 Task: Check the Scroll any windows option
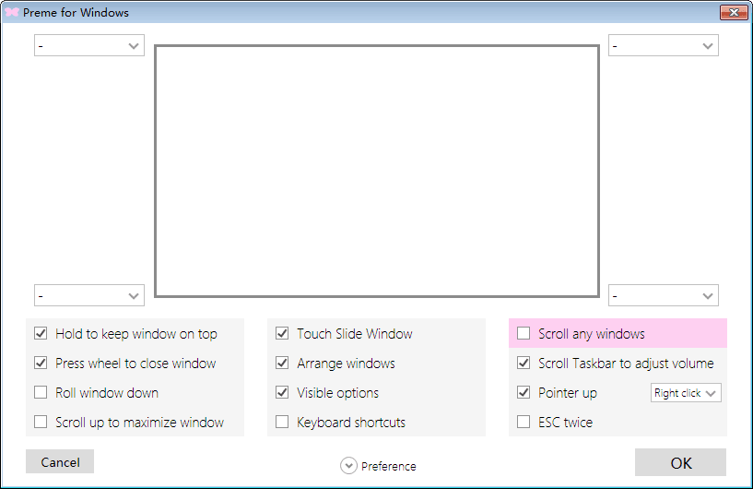tap(524, 334)
